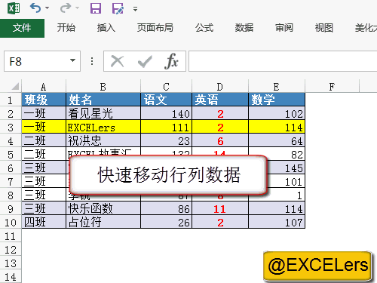This screenshot has width=377, height=283.
Task: Click the Excel application icon
Action: 14,8
